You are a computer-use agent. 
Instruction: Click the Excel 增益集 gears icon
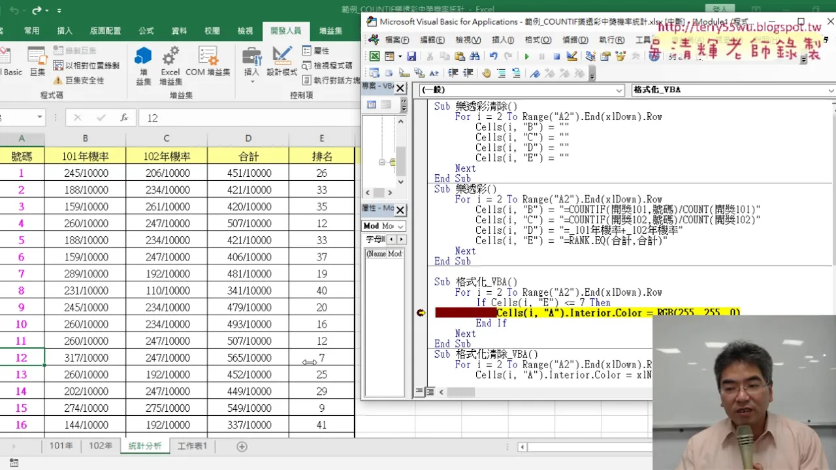pos(170,65)
